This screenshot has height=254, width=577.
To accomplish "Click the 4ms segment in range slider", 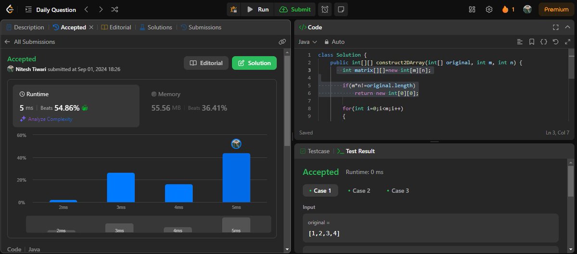I will coord(178,230).
